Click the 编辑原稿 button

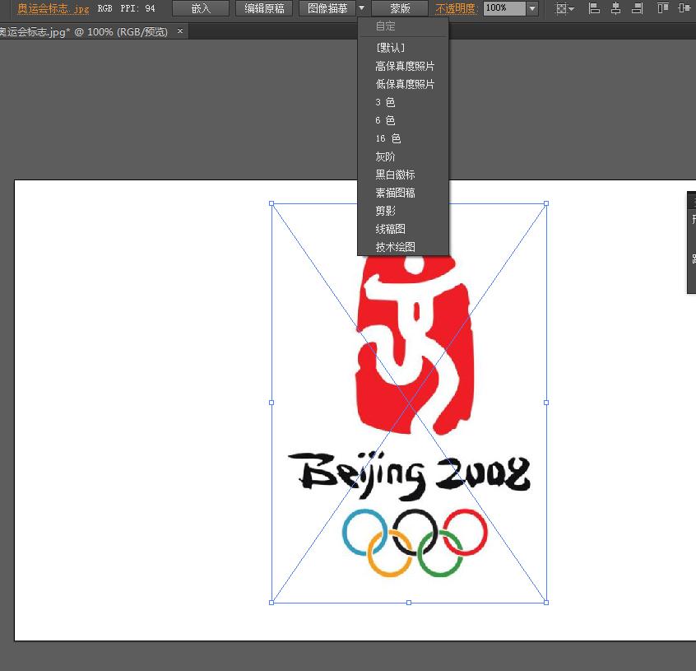264,8
